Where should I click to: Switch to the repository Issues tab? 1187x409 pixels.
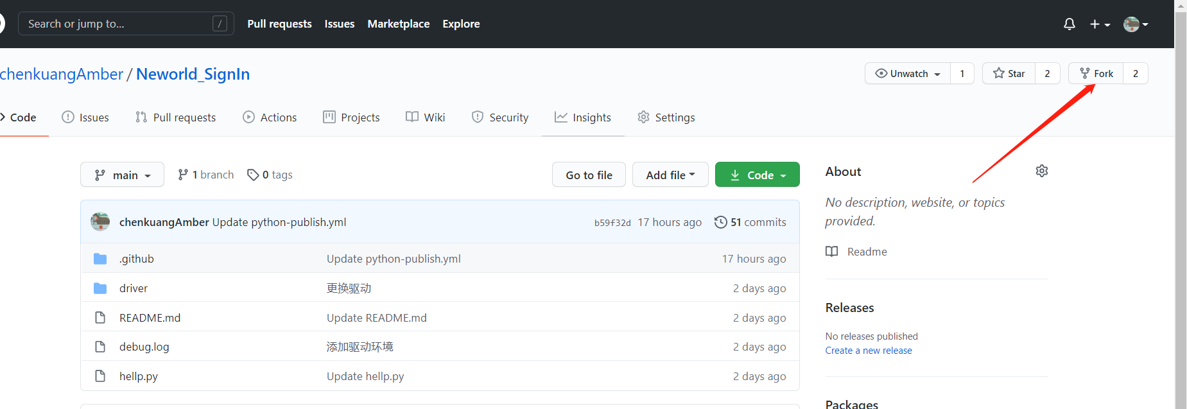(x=85, y=117)
